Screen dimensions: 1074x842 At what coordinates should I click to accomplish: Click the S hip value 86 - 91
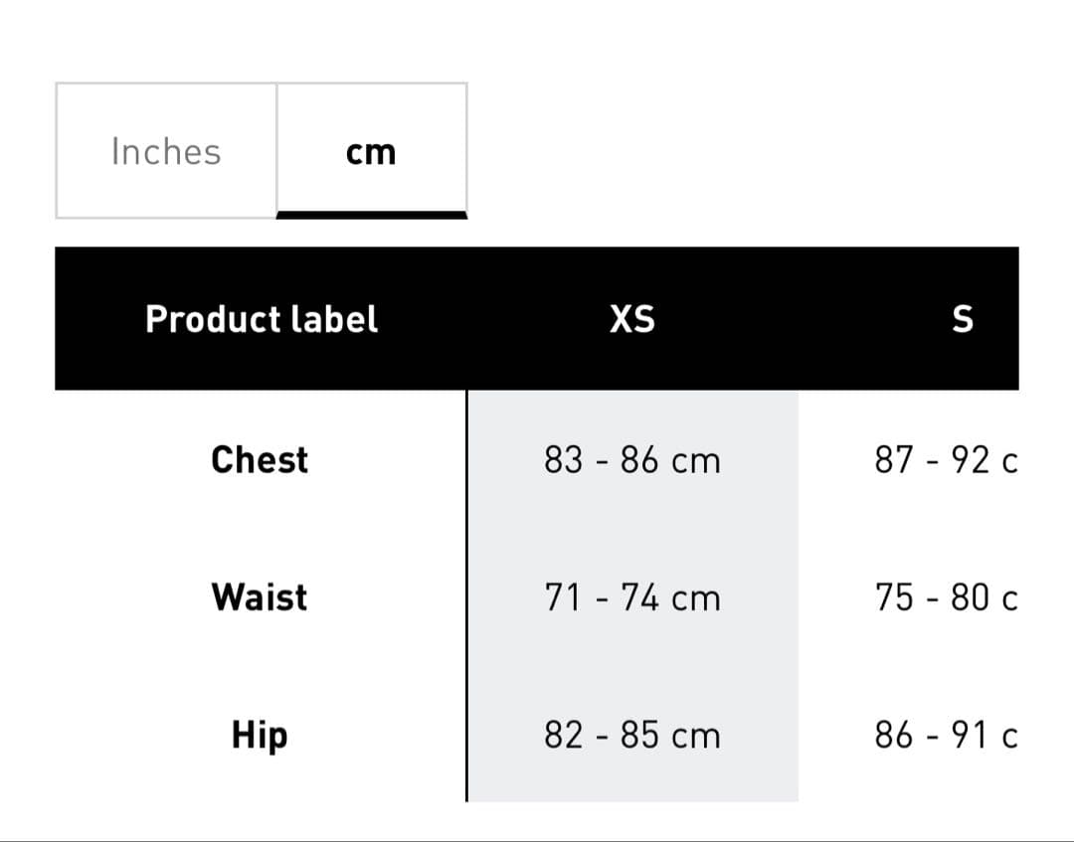946,736
